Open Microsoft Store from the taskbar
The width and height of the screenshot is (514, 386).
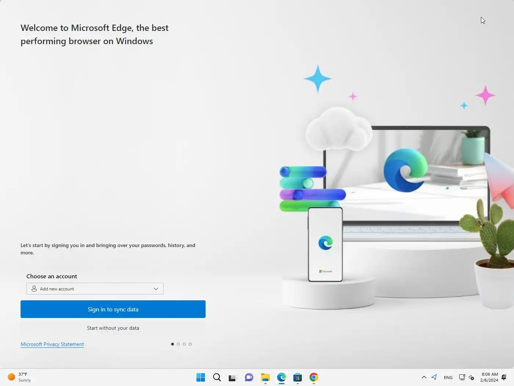[x=297, y=377]
